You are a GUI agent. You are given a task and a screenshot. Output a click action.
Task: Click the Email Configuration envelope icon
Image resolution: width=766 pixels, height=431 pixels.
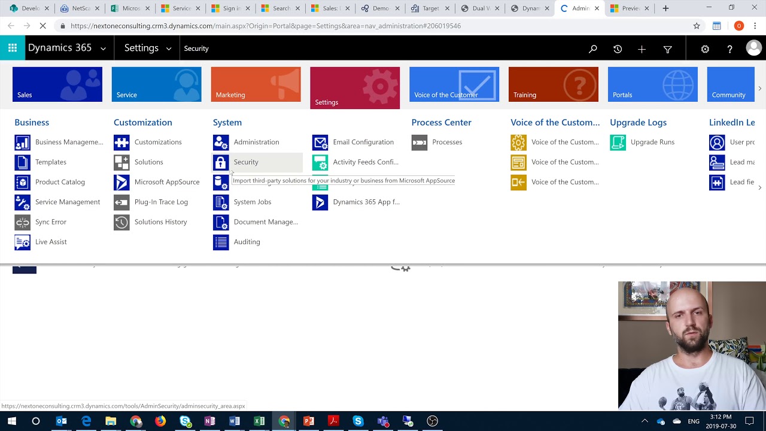320,142
